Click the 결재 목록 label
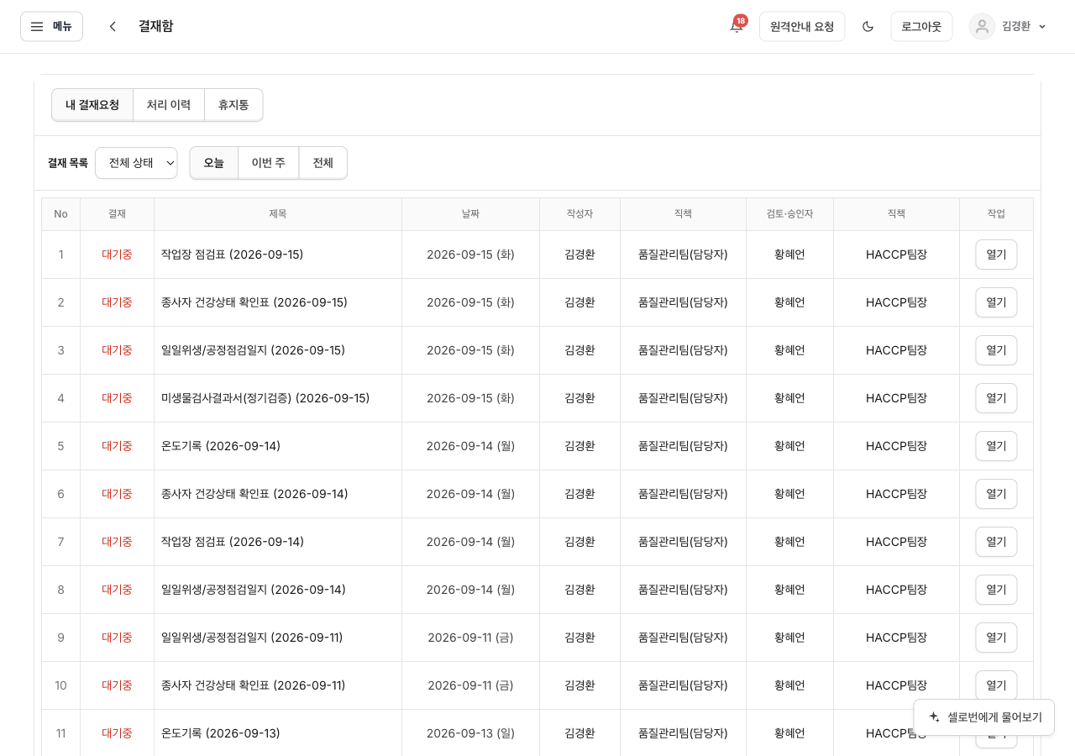1075x756 pixels. (68, 163)
